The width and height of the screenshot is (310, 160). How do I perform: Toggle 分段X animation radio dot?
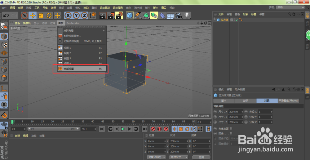tap(246, 112)
